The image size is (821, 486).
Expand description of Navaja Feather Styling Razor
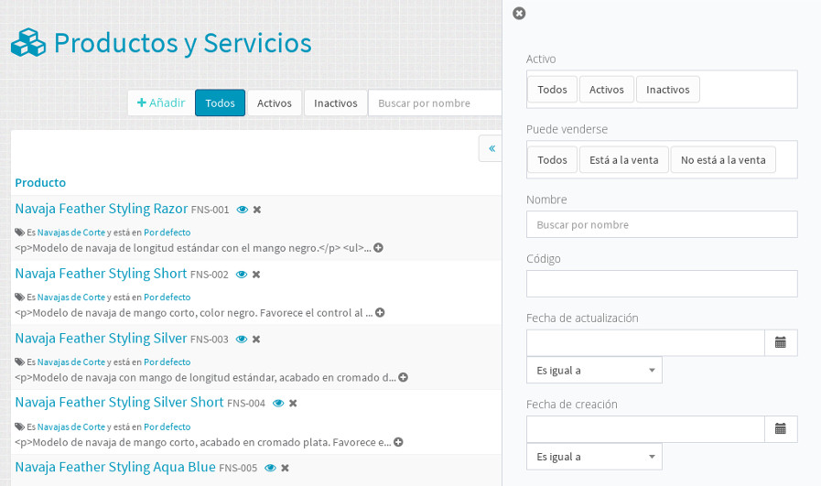[379, 248]
